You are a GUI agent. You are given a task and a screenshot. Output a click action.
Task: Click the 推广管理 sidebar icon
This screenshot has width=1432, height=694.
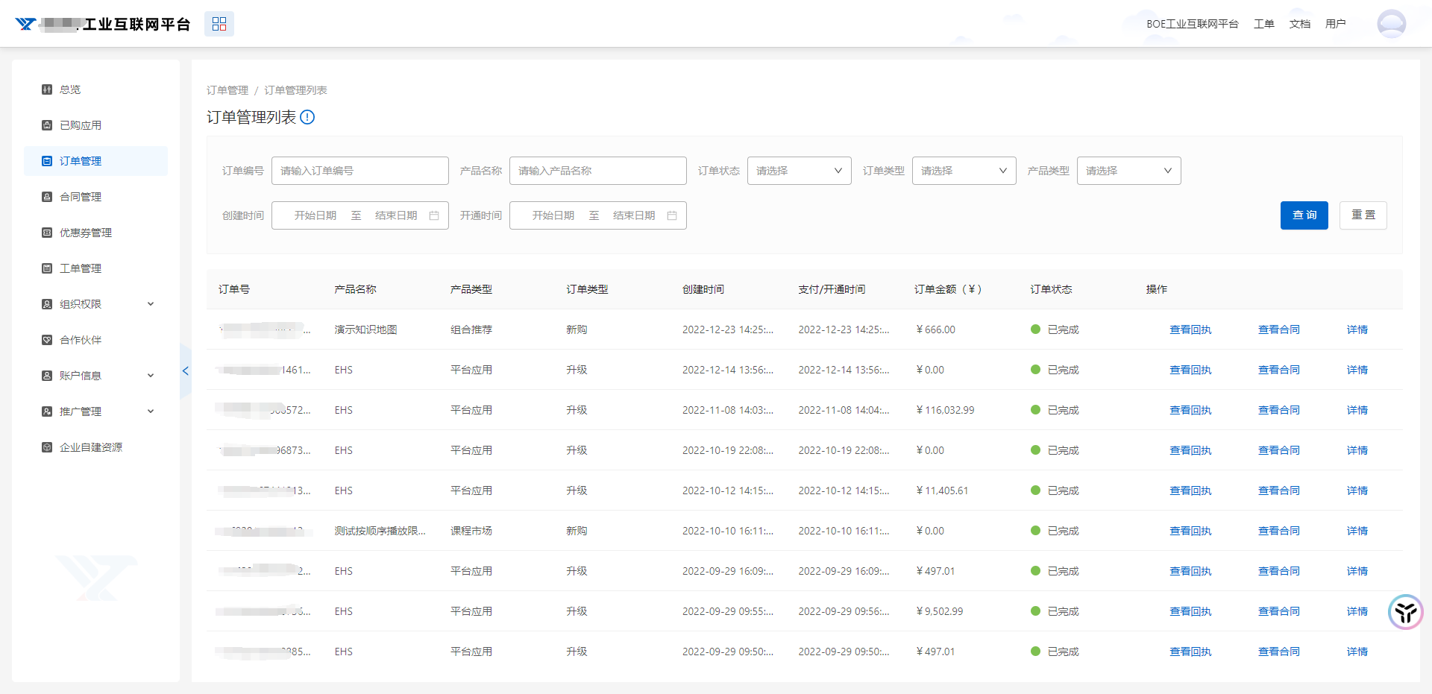[x=47, y=411]
